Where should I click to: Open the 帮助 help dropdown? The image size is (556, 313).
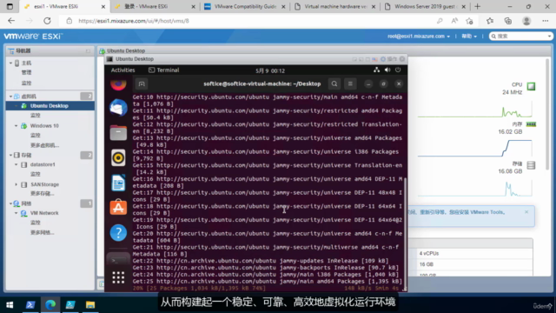[469, 37]
